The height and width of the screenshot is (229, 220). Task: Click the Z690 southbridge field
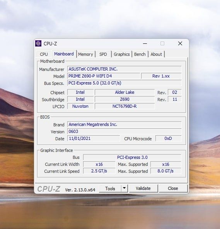(125, 99)
